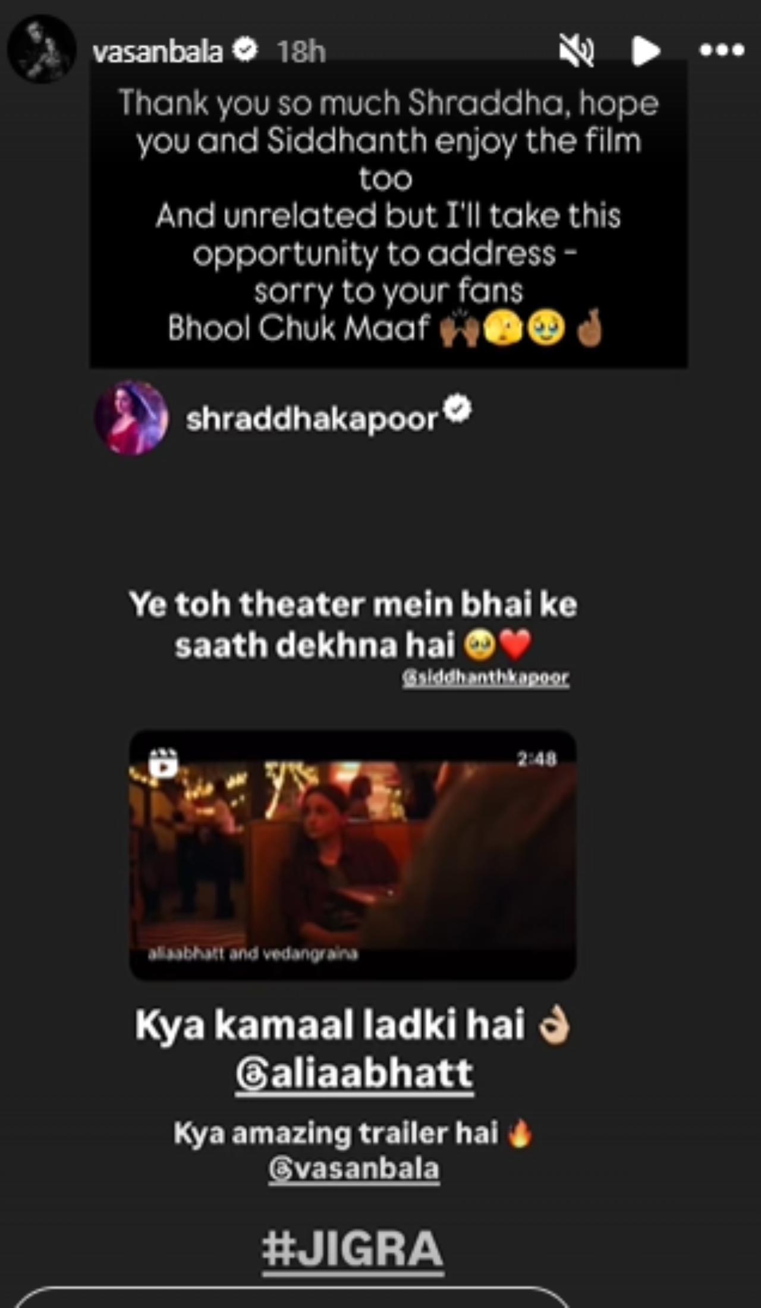Open the vasanbala username in header
761x1308 pixels.
click(x=158, y=52)
